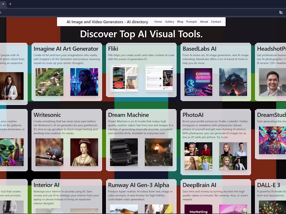The height and width of the screenshot is (214, 286).
Task: Visit the Blog section
Action: 180,22
